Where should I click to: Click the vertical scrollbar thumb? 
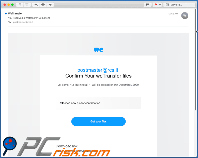point(195,60)
